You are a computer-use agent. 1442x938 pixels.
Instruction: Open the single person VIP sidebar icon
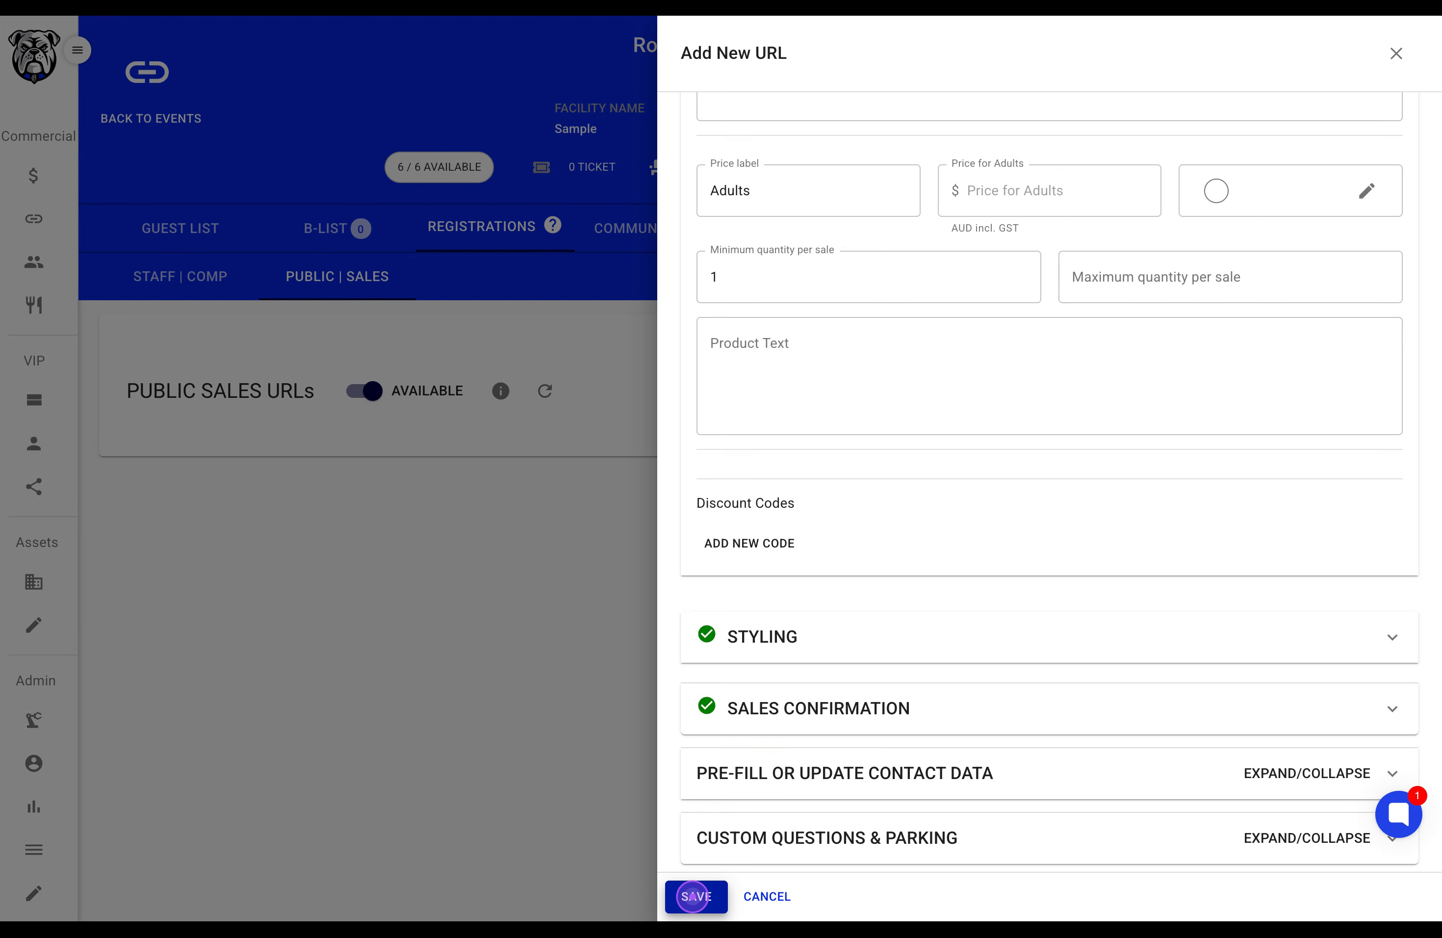pos(33,443)
